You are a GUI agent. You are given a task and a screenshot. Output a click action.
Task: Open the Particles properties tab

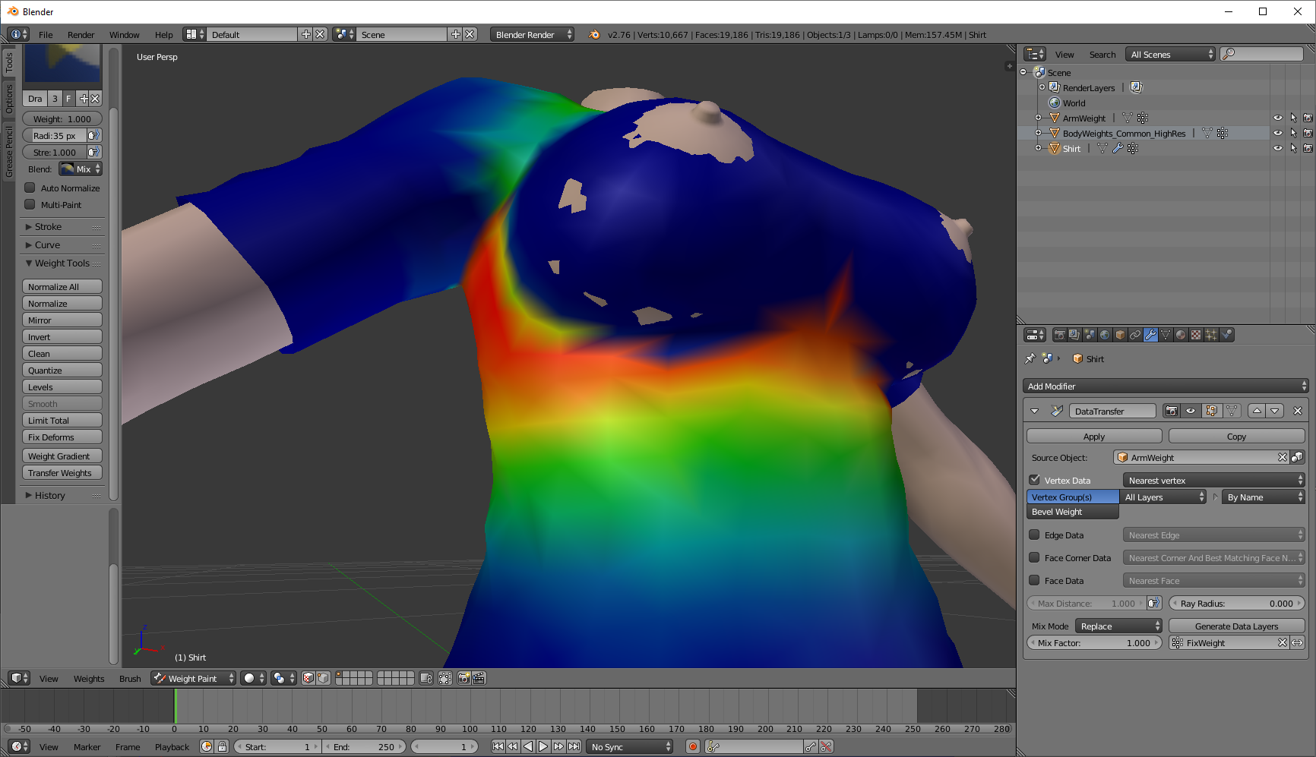(x=1211, y=335)
